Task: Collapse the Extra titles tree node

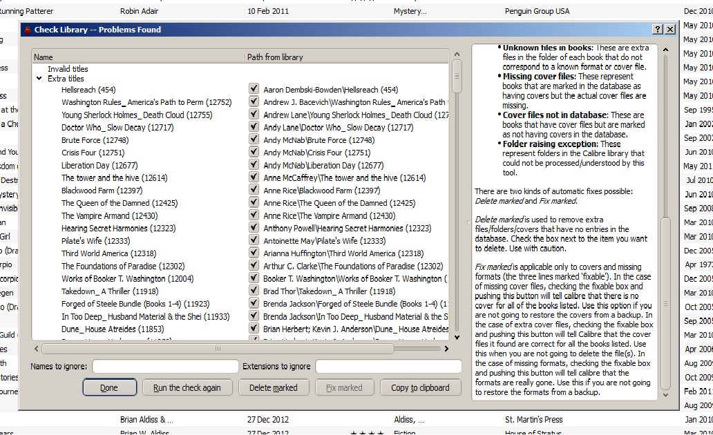Action: click(39, 79)
